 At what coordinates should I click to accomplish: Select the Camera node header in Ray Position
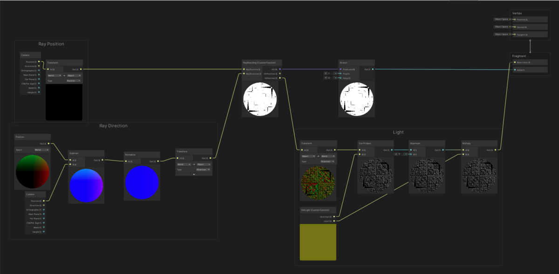pyautogui.click(x=31, y=55)
